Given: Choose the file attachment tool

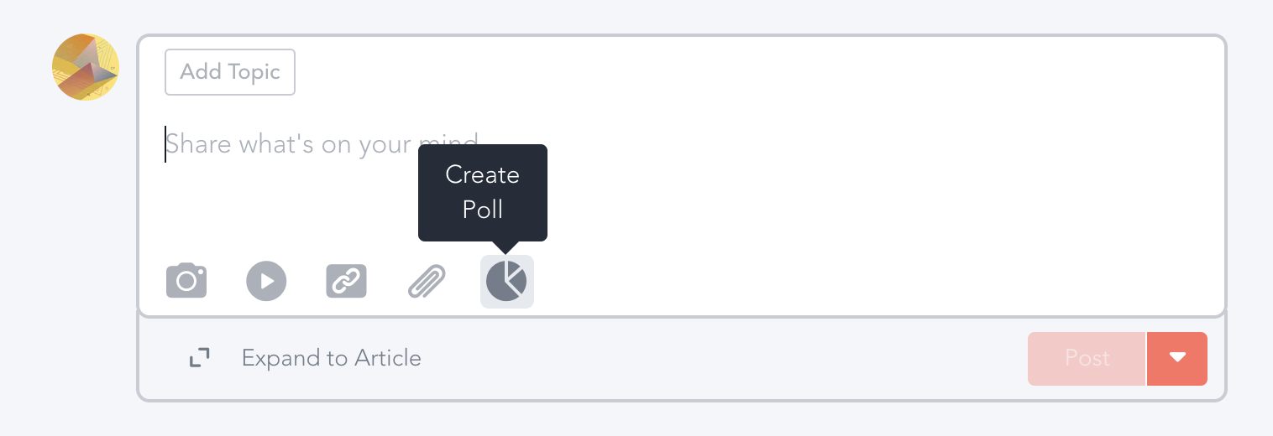Looking at the screenshot, I should point(427,281).
